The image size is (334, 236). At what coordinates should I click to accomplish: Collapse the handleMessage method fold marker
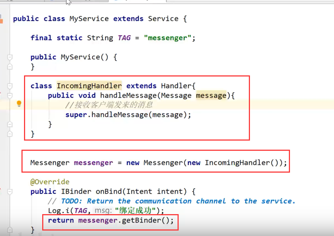[10, 95]
